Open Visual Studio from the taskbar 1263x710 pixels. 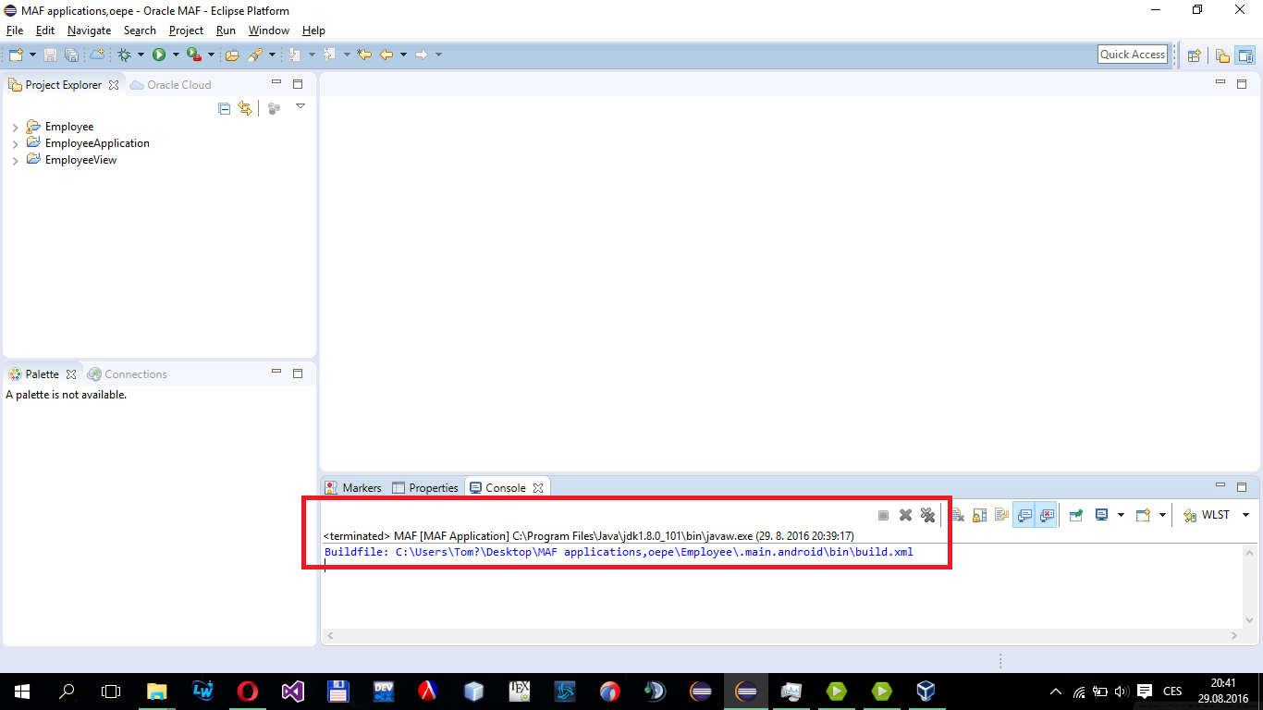pos(292,692)
